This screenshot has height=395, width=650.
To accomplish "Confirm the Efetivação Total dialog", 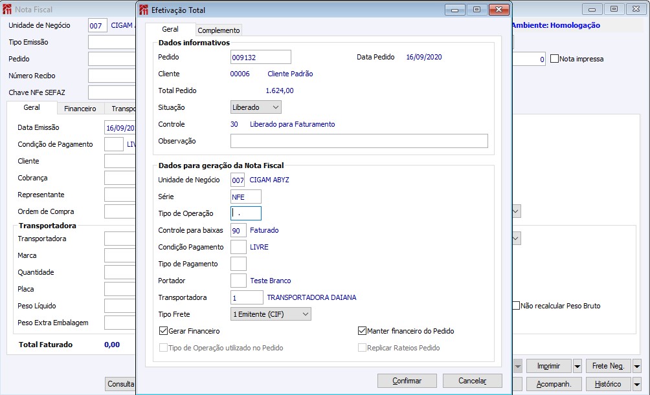I will (x=407, y=381).
